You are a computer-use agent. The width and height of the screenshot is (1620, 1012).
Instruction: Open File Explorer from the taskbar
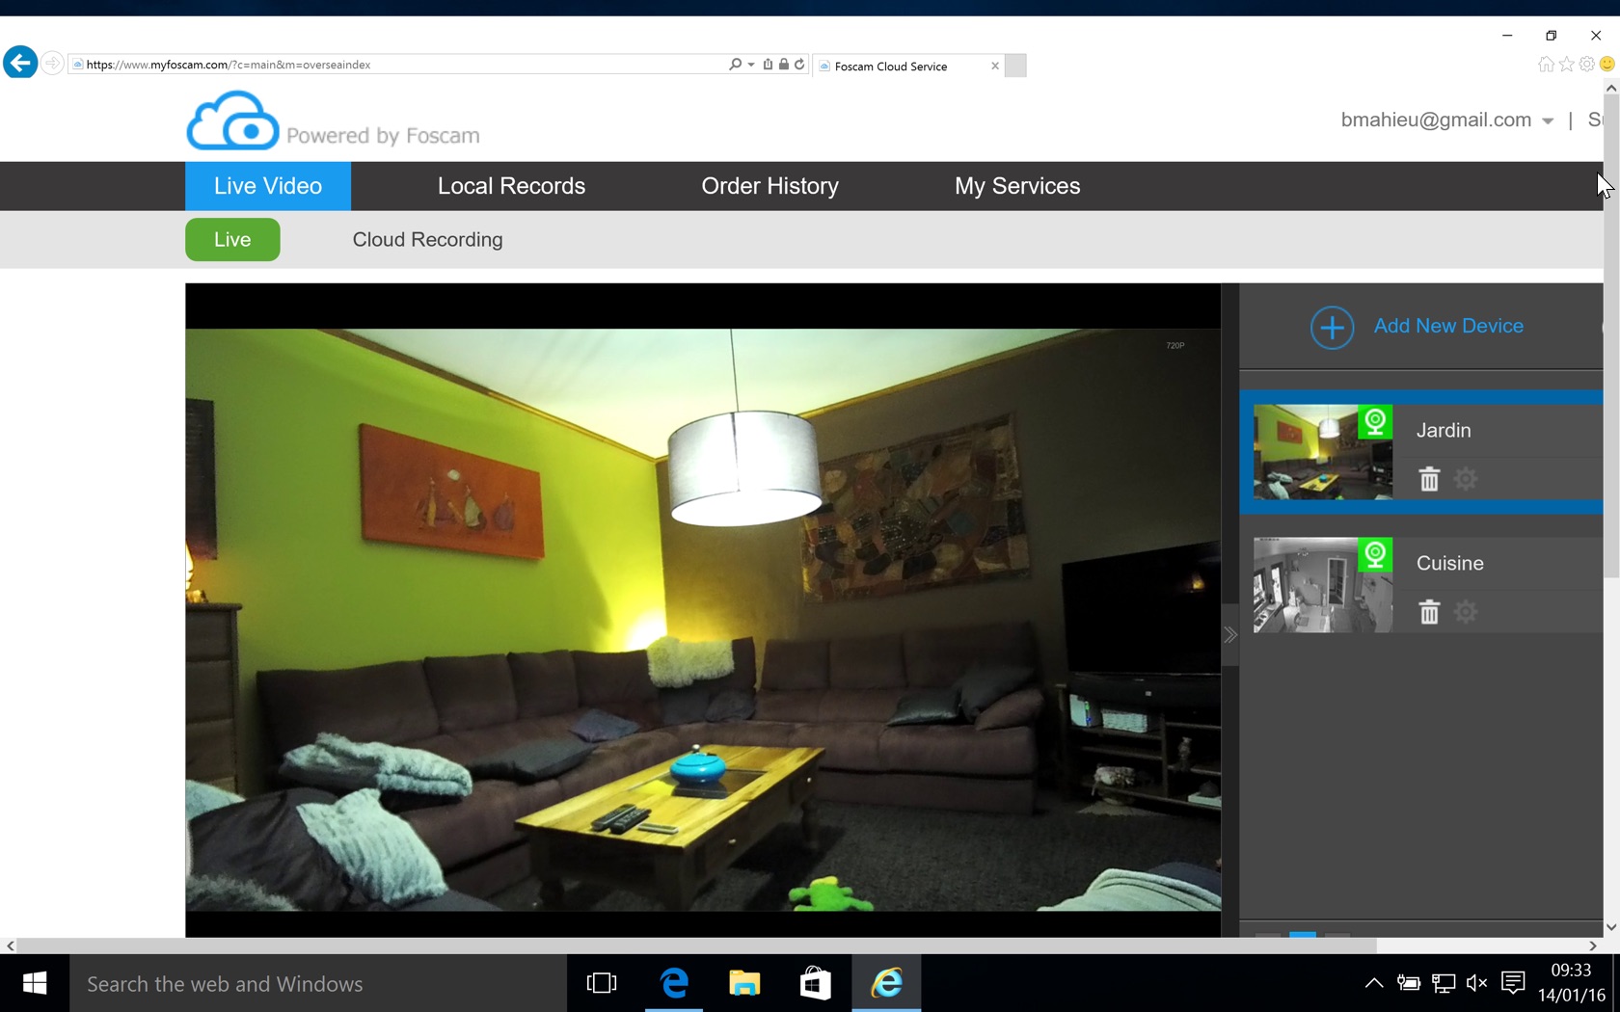click(x=744, y=983)
